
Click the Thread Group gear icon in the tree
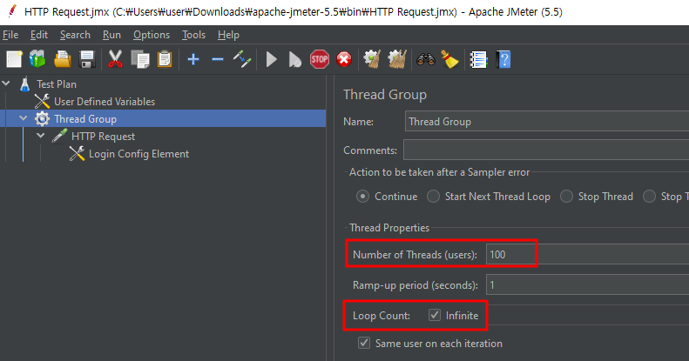pyautogui.click(x=42, y=118)
